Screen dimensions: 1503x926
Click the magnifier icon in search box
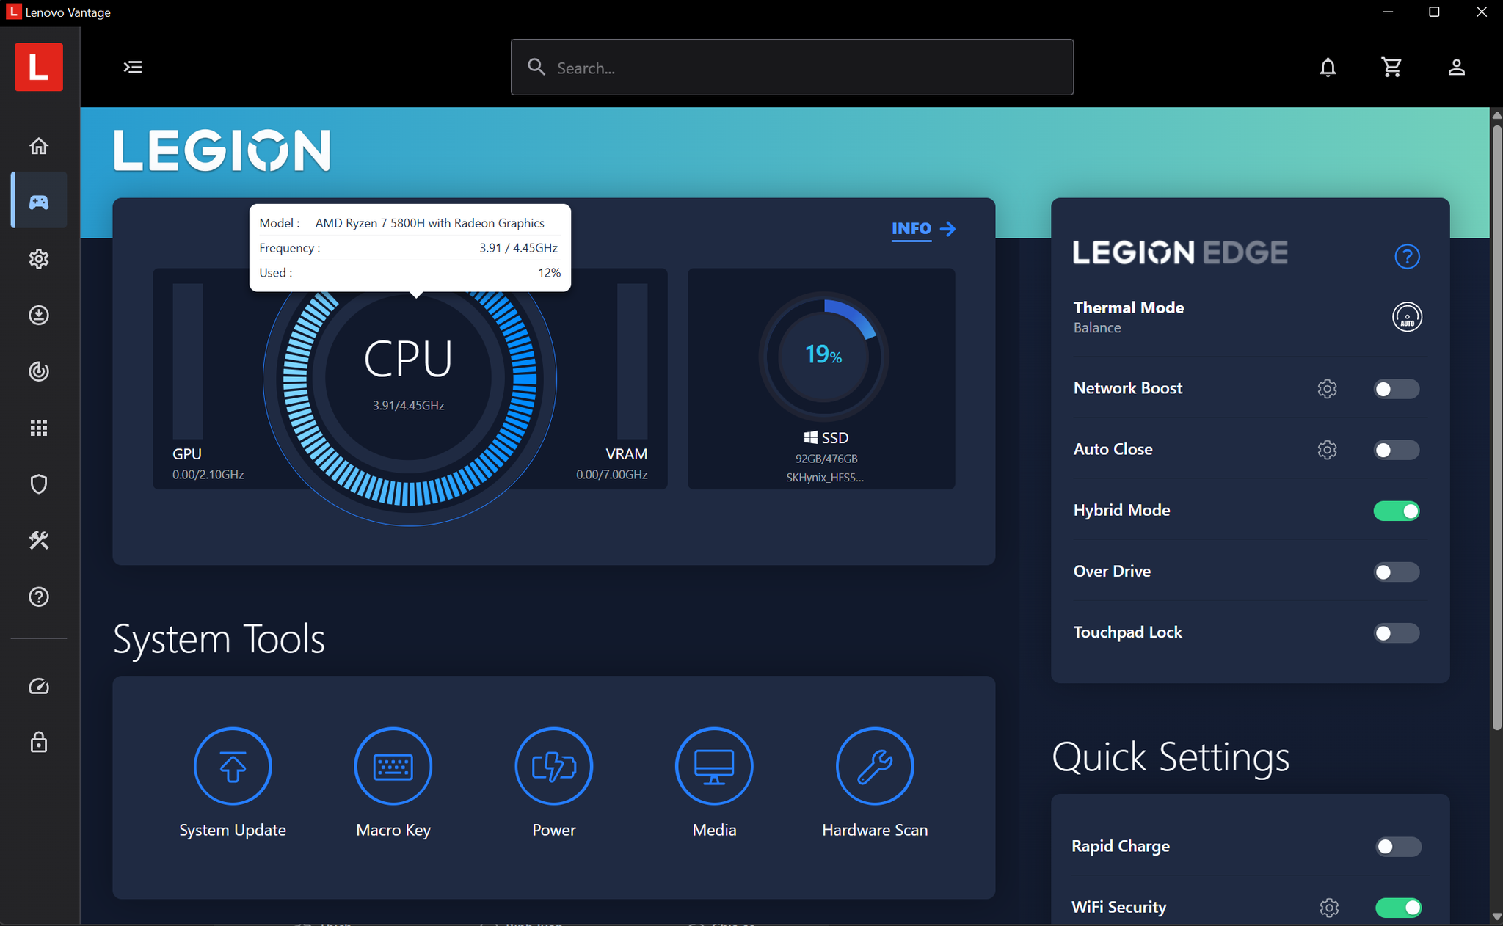point(536,68)
